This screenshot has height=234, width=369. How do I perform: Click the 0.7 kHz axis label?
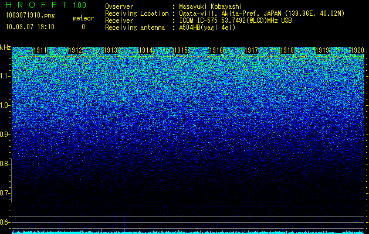[x=5, y=193]
